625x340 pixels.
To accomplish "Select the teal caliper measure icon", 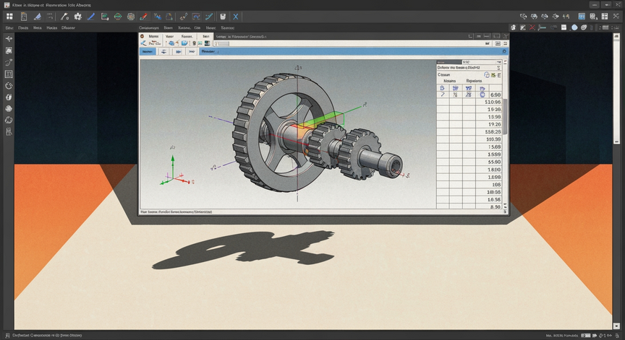I will [x=542, y=27].
